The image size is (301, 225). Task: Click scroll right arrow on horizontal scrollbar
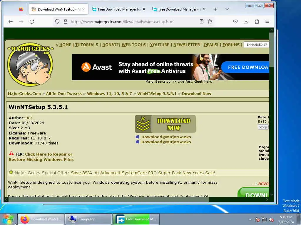point(267,199)
